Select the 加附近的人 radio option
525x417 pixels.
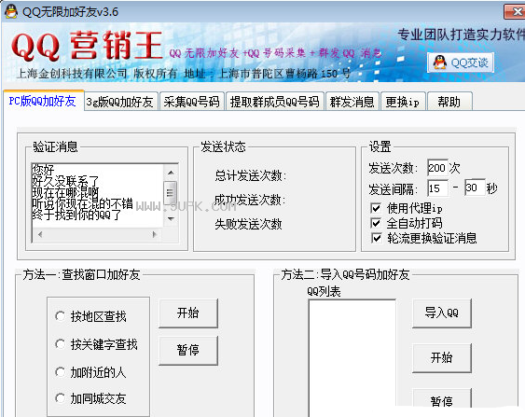61,372
